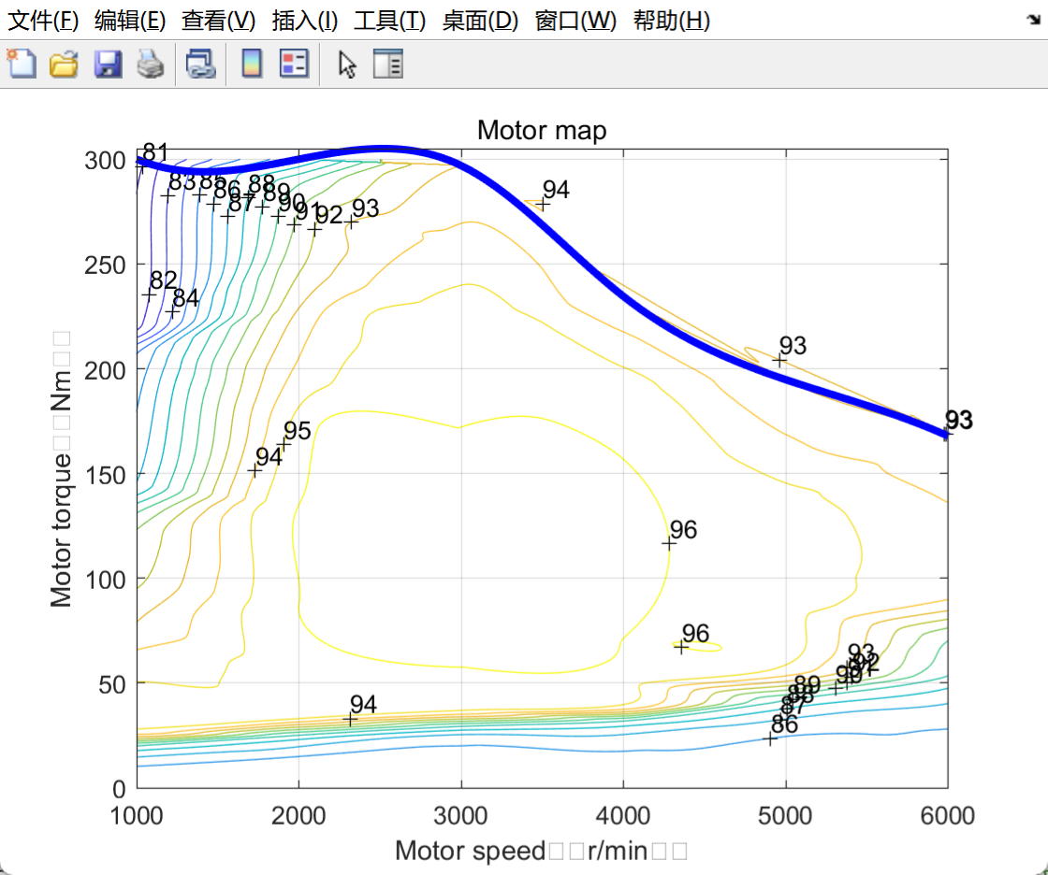Insert a legend using the toolbar icon
The height and width of the screenshot is (875, 1048).
(x=294, y=65)
